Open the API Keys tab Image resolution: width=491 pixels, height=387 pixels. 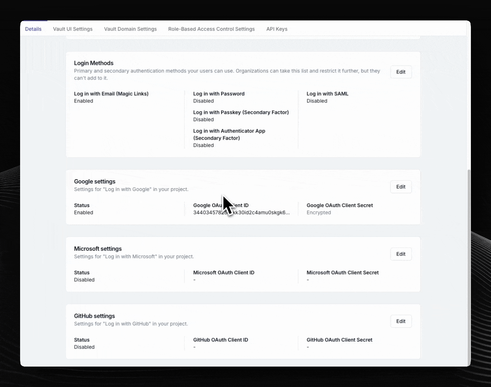277,29
